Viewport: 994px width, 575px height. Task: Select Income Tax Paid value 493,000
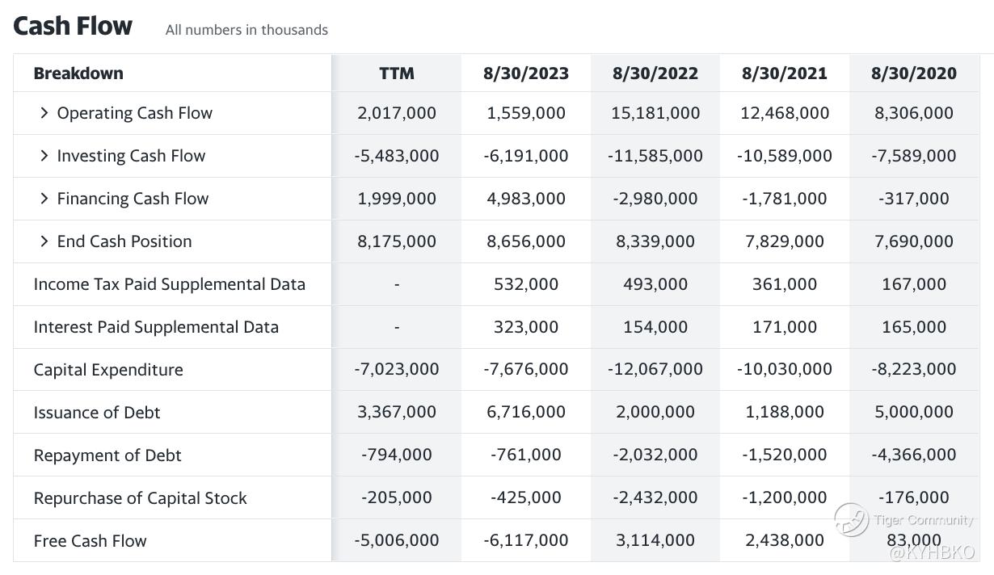pos(655,284)
